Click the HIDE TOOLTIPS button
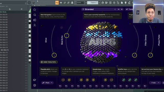164x92 pixels. [x=49, y=62]
